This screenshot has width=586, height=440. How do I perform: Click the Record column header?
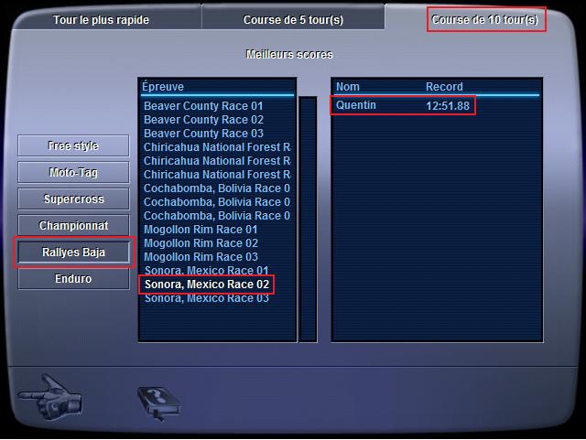click(444, 87)
